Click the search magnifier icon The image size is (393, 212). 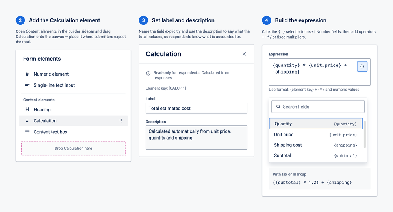(278, 107)
